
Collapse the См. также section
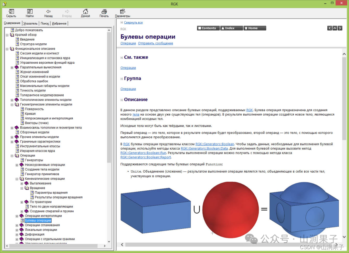pyautogui.click(x=122, y=58)
